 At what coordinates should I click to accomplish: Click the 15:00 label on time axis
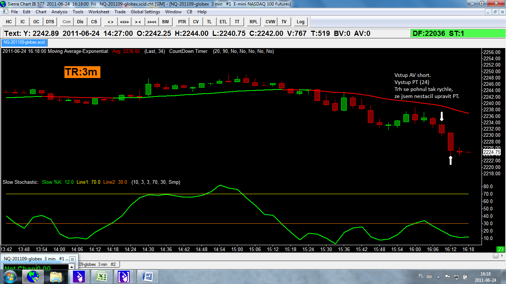pos(237,249)
